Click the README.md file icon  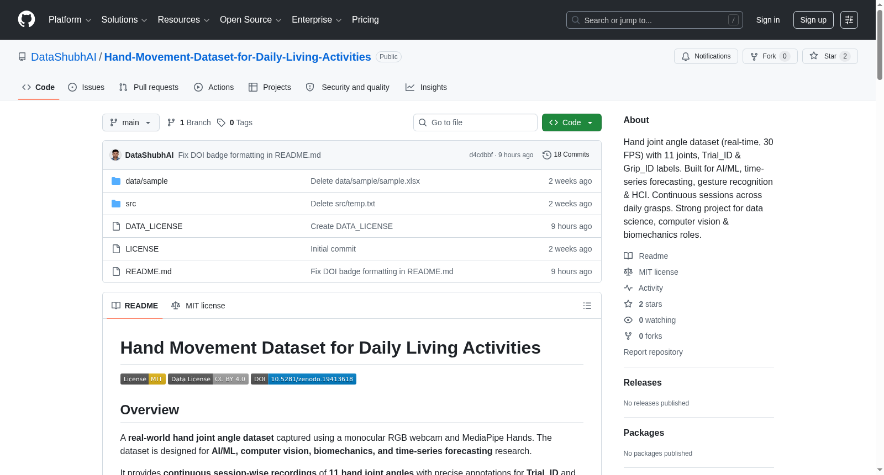coord(116,271)
